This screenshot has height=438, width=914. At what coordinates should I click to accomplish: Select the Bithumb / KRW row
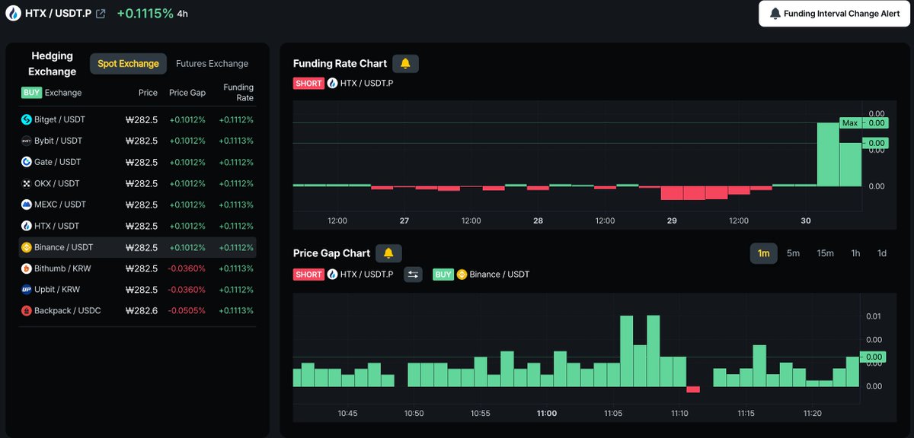point(137,268)
